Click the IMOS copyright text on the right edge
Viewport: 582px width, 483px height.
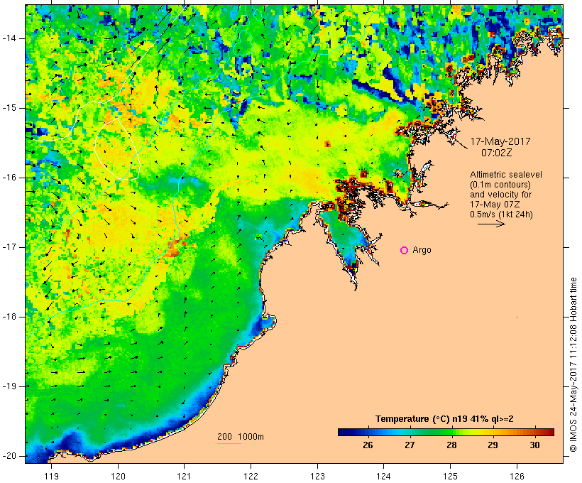point(573,365)
